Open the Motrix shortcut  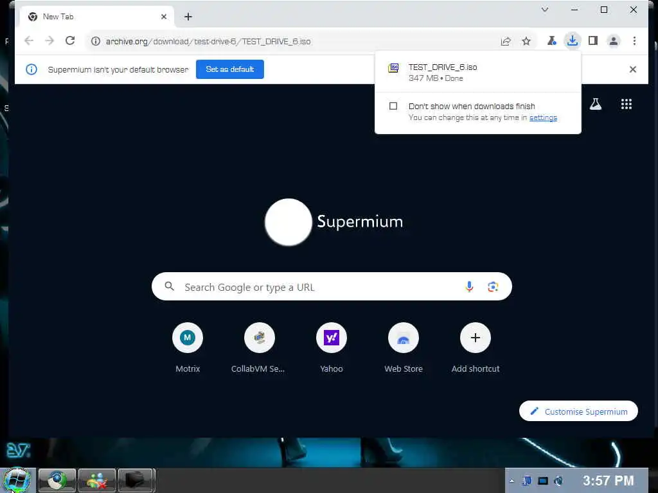pos(188,347)
